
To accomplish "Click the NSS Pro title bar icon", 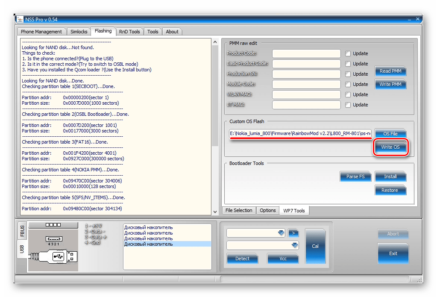I will (x=20, y=19).
